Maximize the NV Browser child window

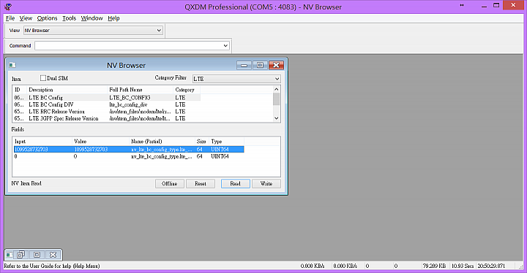coord(260,65)
